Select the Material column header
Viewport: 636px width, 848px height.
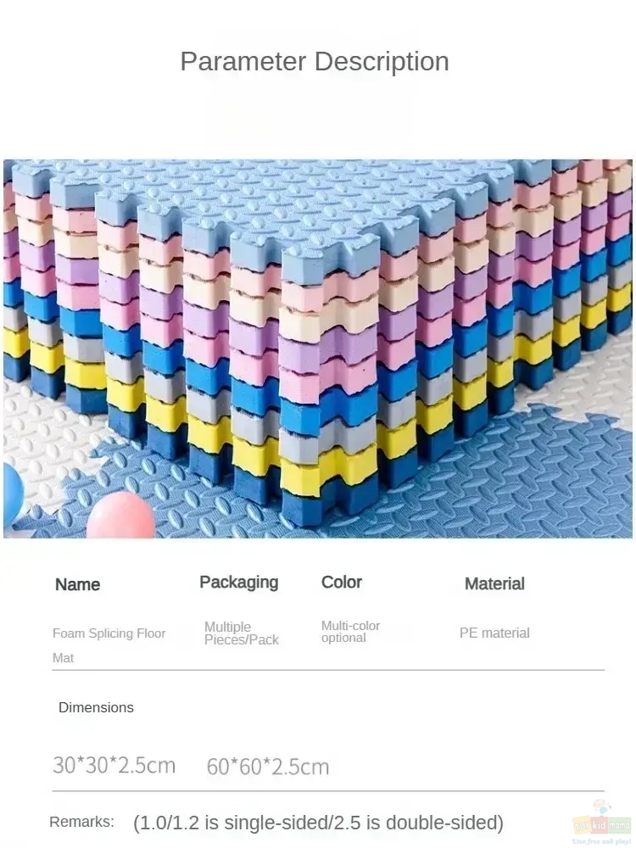click(495, 583)
